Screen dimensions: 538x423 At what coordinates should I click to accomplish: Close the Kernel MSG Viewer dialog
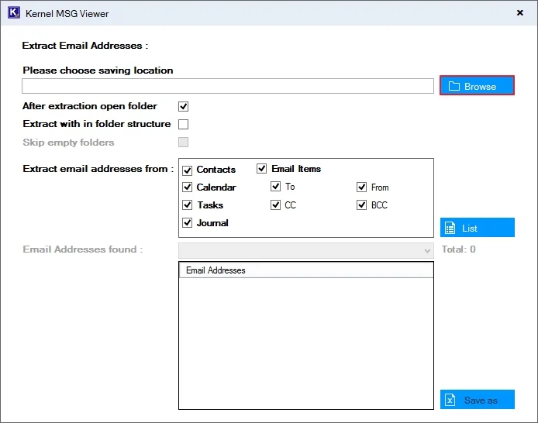click(x=520, y=12)
